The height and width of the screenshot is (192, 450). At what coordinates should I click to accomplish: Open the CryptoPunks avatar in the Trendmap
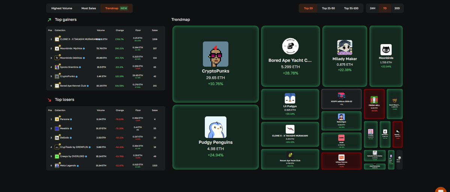pos(216,54)
